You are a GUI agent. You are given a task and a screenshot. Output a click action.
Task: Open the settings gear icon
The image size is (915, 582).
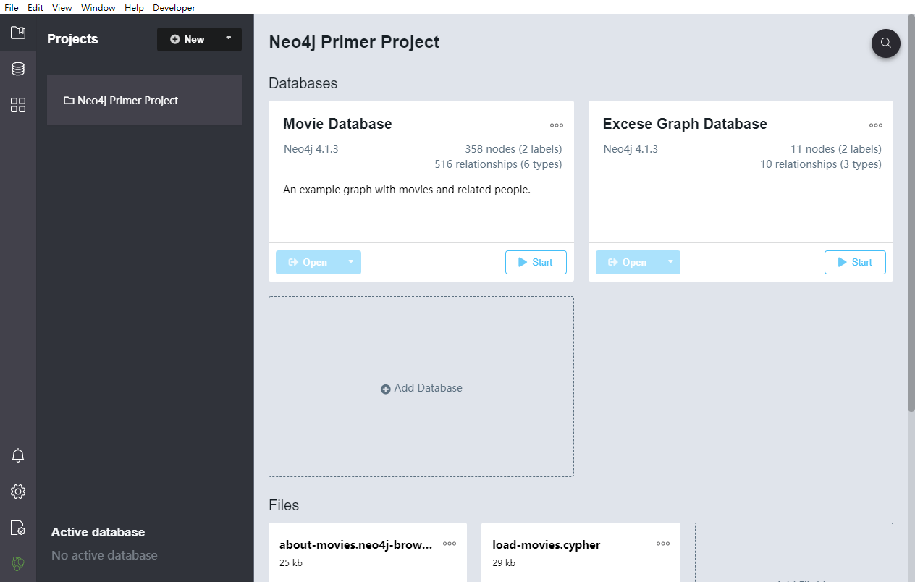pos(18,492)
